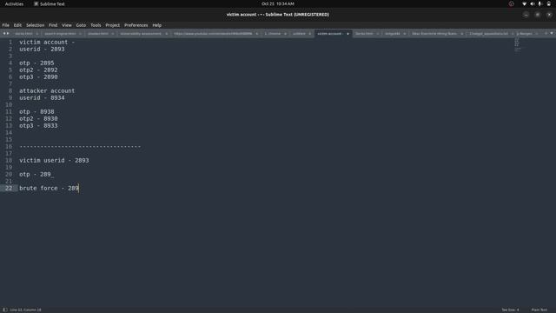This screenshot has width=556, height=313.
Task: Click 'userid - 2893' on line 2
Action: 42,50
